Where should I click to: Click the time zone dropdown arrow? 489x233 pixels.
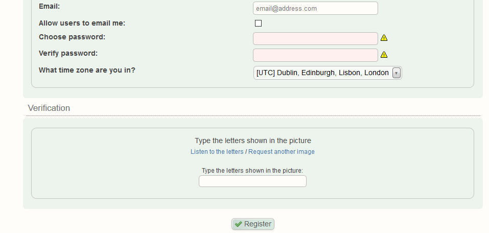[396, 73]
